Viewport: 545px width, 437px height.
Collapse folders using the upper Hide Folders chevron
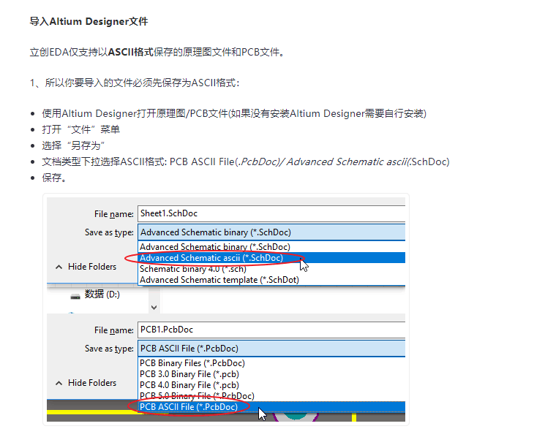(x=59, y=267)
